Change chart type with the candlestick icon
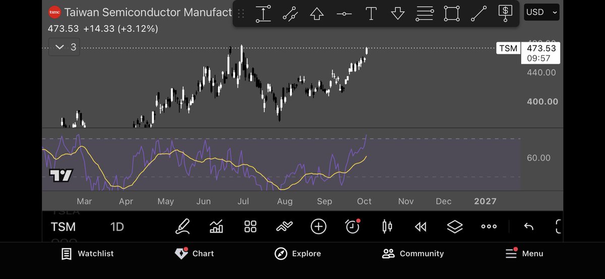Screen dimensions: 605x279 tap(387, 227)
